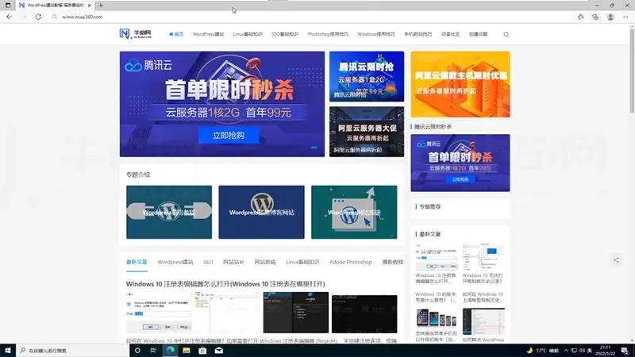
Task: Open WordPress网站加速 topic card
Action: tap(354, 212)
